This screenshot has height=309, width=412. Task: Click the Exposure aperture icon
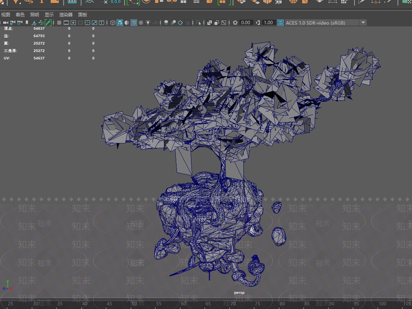point(235,23)
